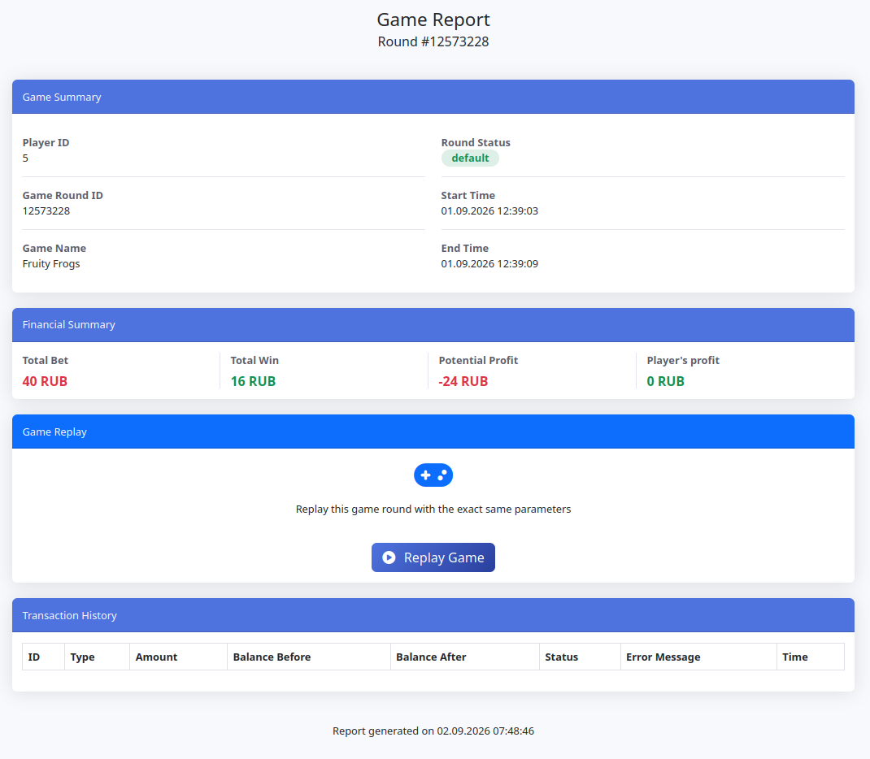
Task: Click the Game Round ID label
Action: point(63,195)
